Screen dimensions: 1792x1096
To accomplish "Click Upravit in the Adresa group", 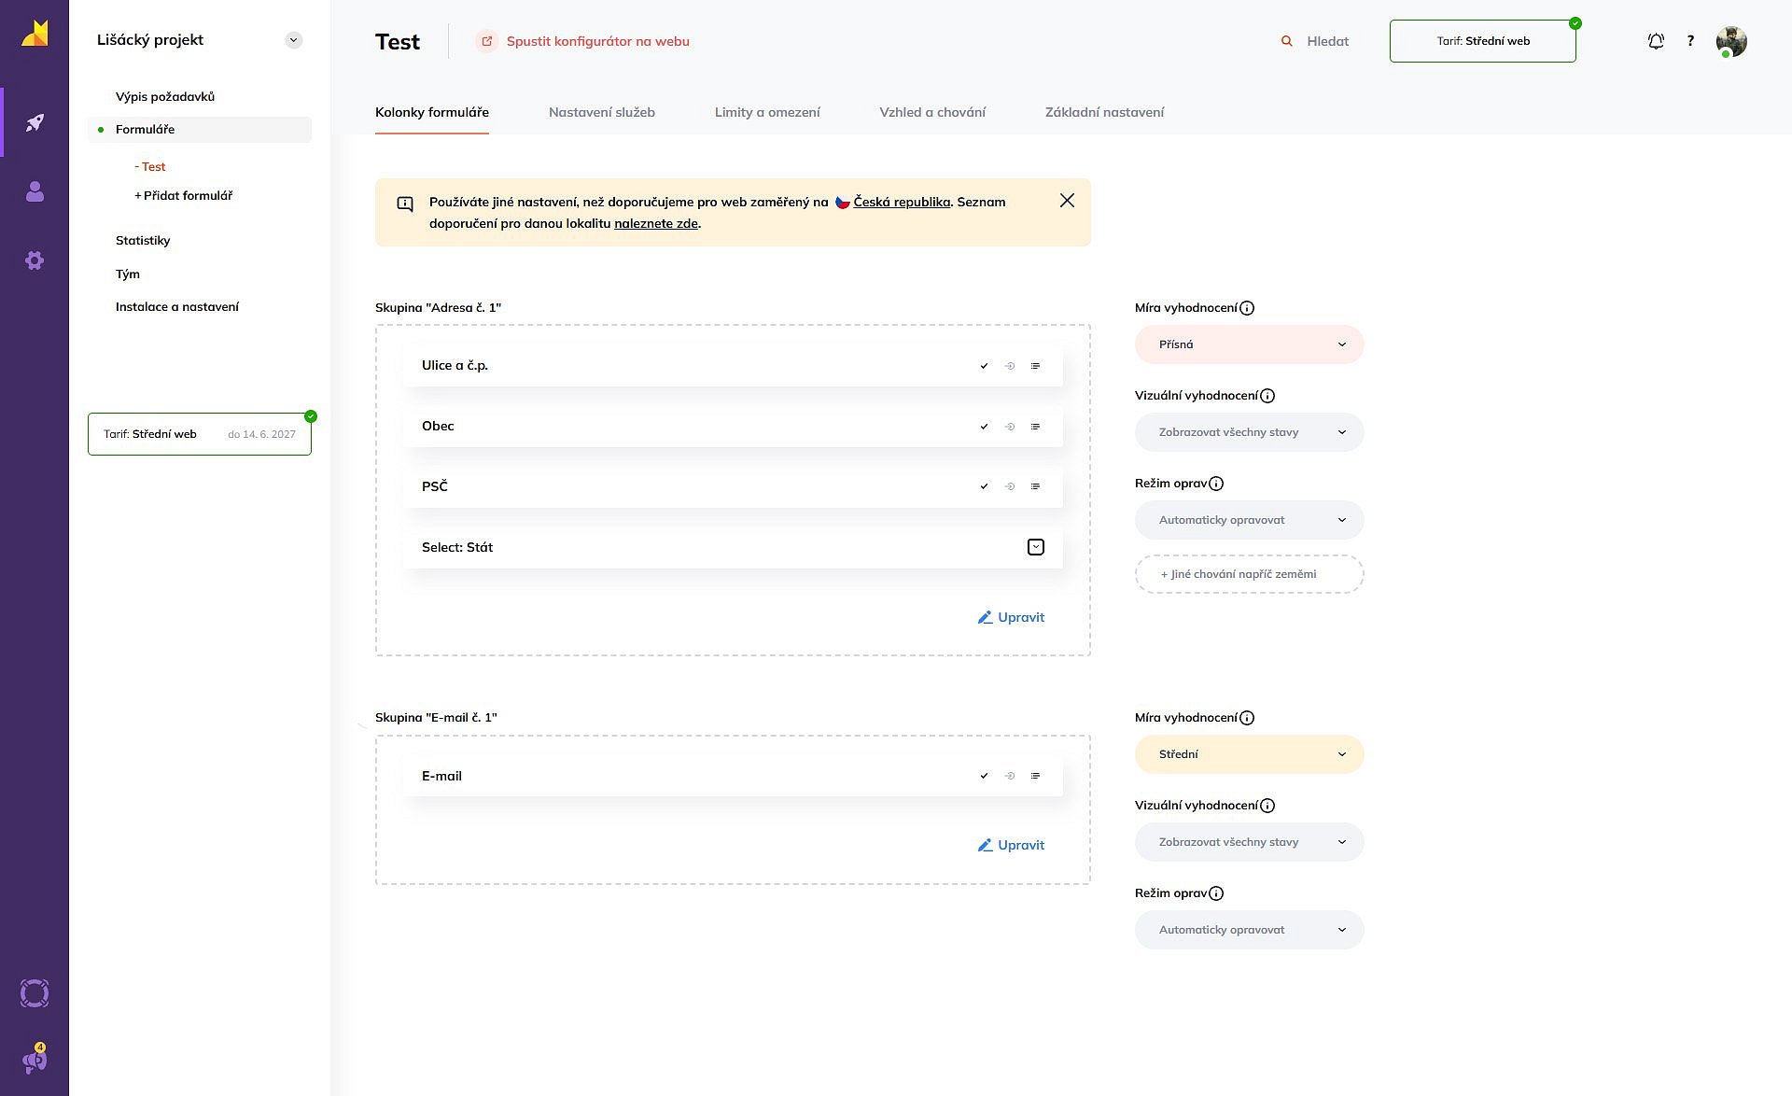I will pos(1011,617).
